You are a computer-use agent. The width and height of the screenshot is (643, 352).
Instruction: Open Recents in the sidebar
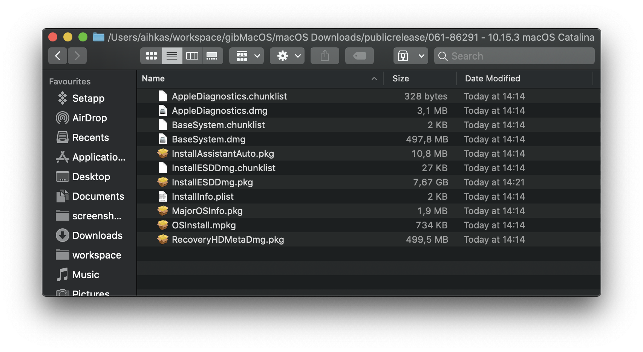pos(90,138)
